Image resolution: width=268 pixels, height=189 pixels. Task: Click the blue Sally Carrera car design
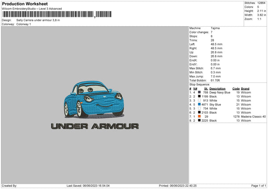pos(94,99)
